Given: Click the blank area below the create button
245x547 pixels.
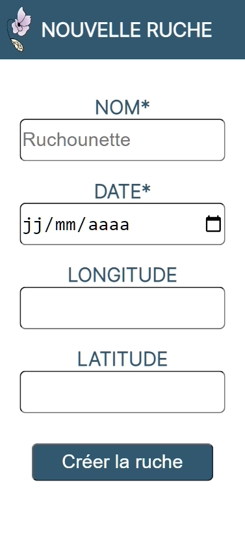Looking at the screenshot, I should [x=122, y=513].
